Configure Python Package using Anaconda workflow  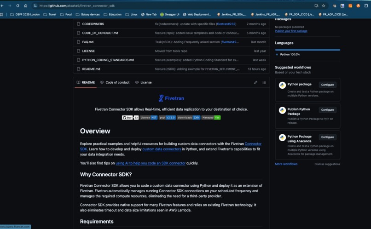coord(327,137)
